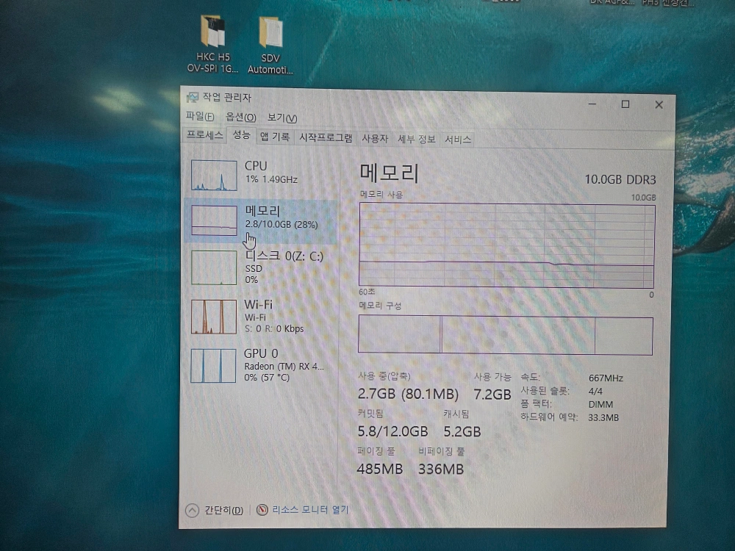Open the 보기(V) menu
Image resolution: width=735 pixels, height=551 pixels.
point(282,118)
